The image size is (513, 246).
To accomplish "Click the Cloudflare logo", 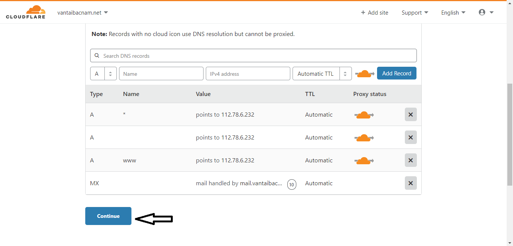I will pos(26,12).
